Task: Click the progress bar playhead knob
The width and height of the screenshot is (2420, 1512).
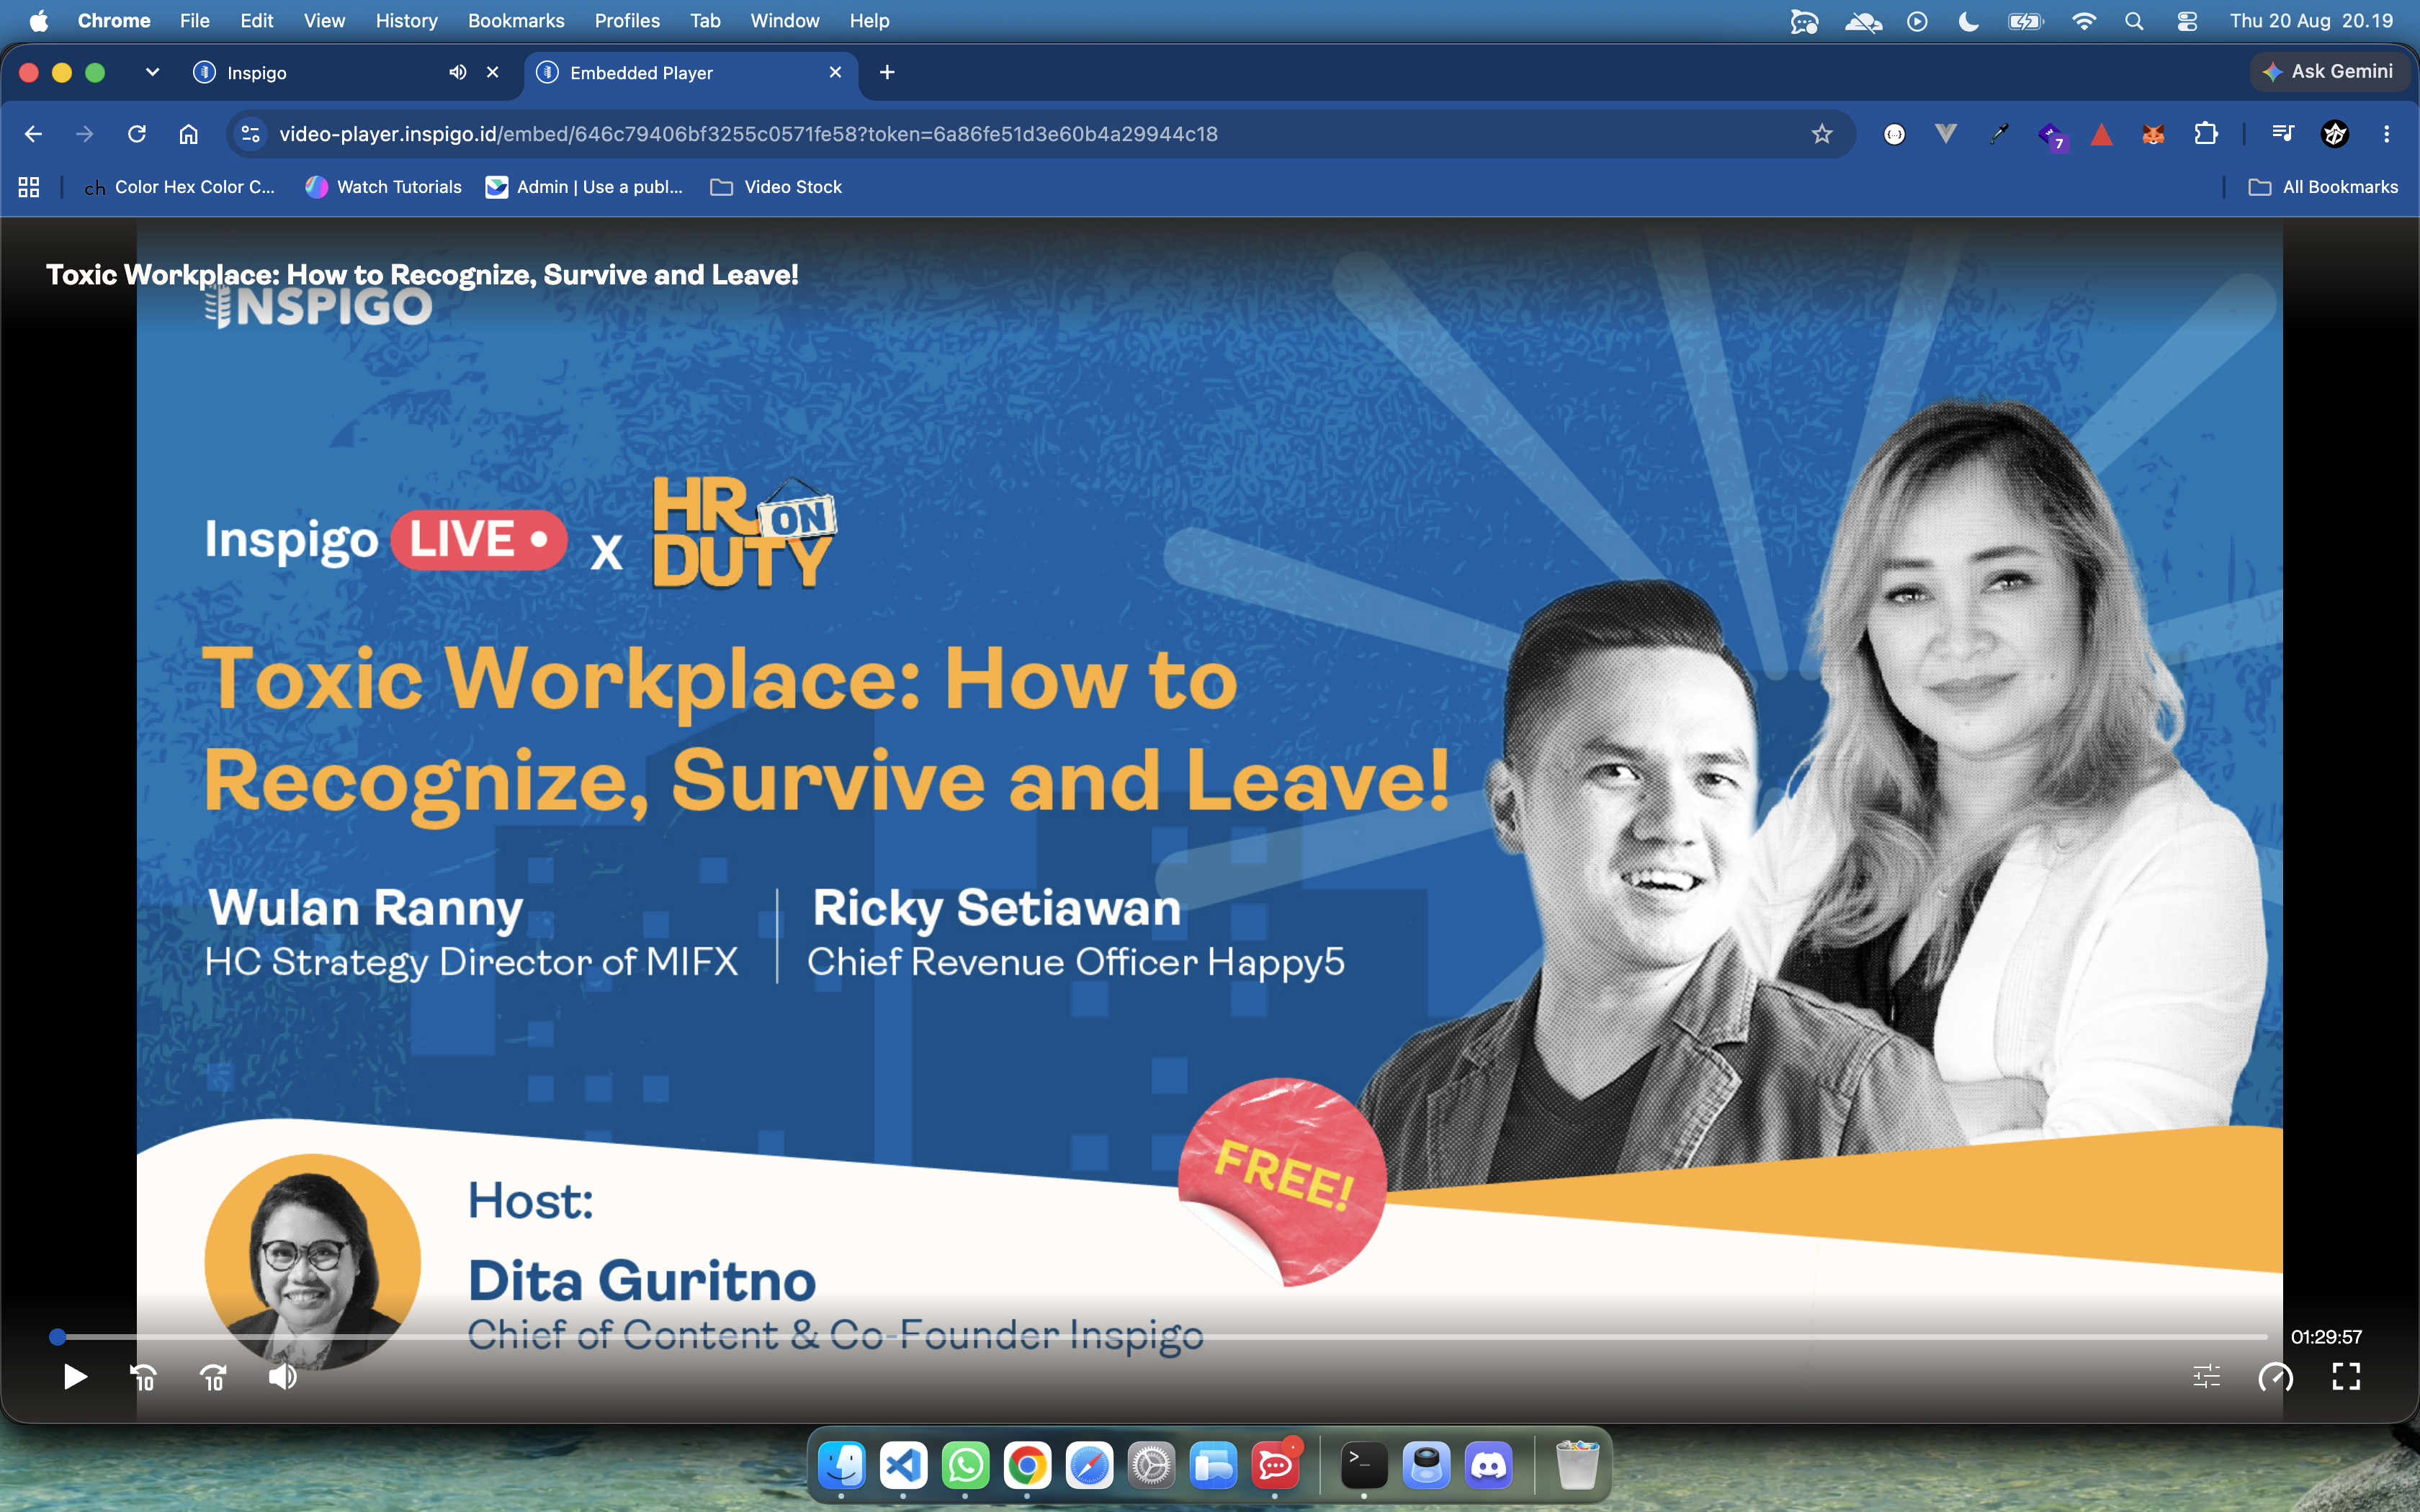Action: click(58, 1337)
